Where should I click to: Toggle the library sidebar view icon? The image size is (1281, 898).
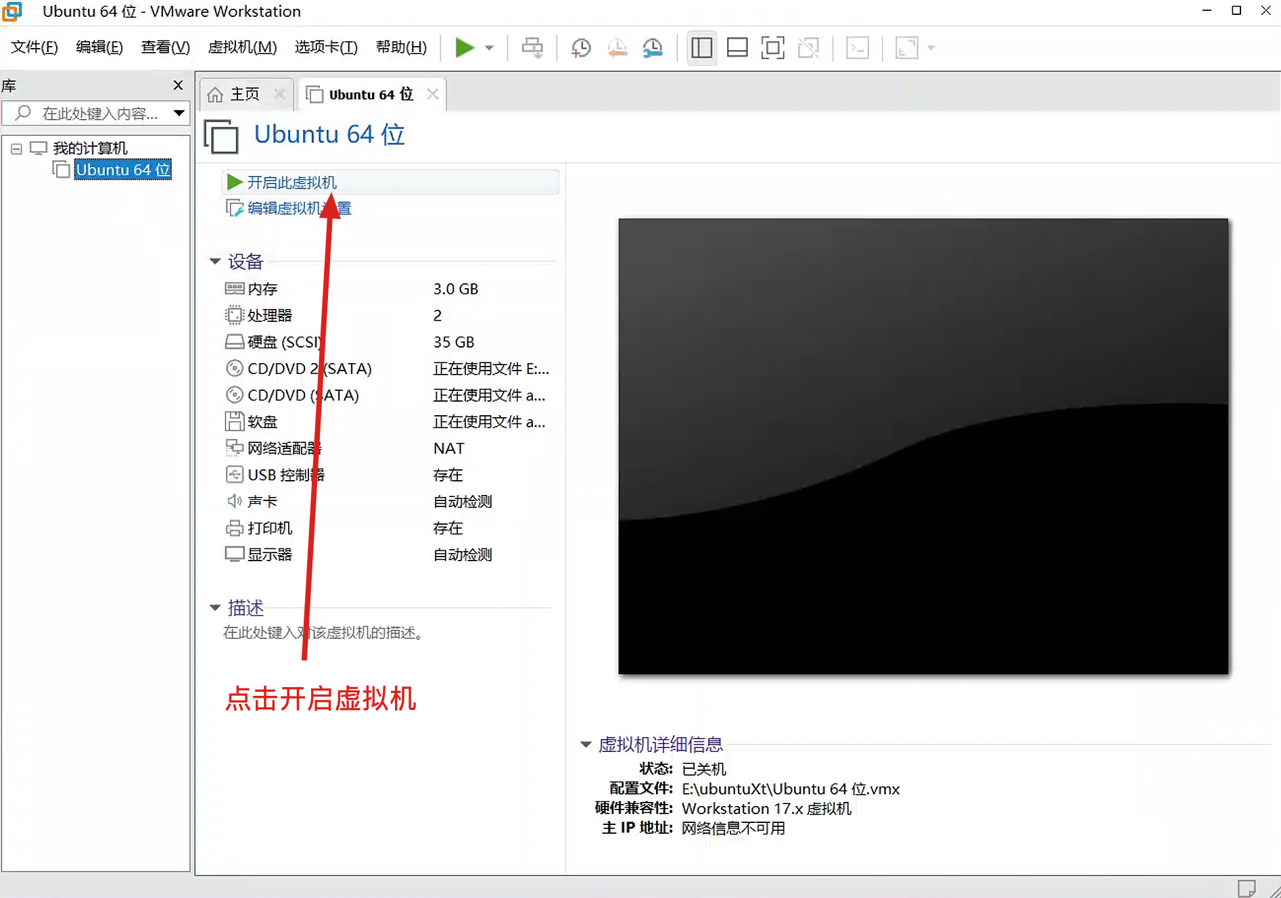point(701,47)
